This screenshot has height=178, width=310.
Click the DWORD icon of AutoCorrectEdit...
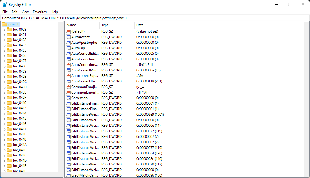coord(68,53)
